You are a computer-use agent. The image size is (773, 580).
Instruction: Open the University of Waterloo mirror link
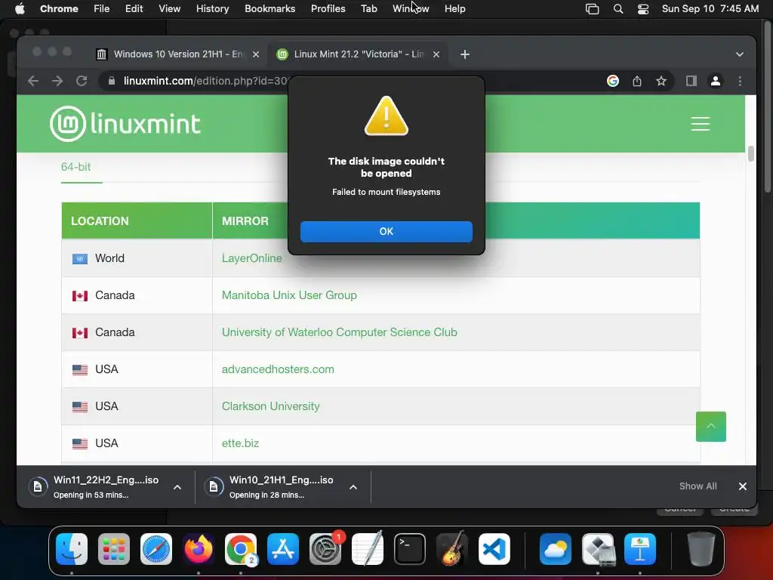(x=339, y=332)
